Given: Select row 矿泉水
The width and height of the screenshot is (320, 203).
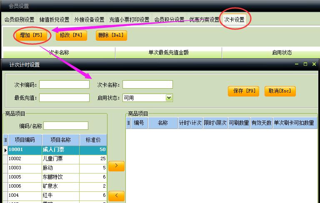Looking at the screenshot, I should point(55,186).
